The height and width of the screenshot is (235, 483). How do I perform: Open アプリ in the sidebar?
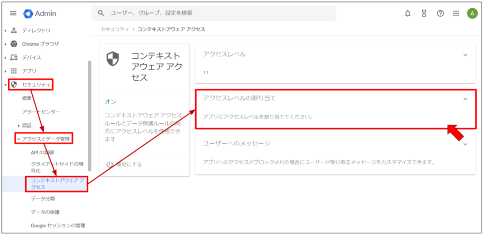(x=29, y=71)
